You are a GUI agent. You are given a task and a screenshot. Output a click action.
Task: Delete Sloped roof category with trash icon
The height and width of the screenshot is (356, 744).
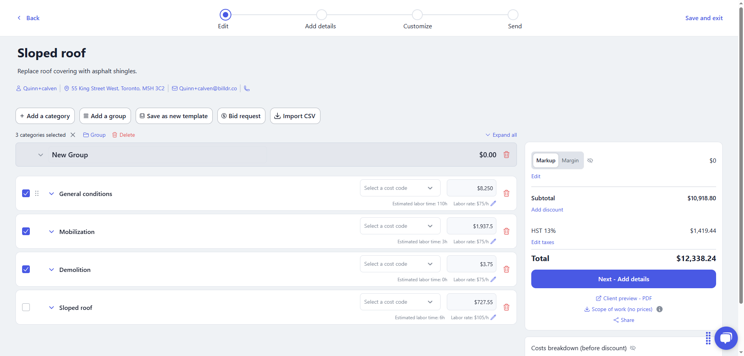click(506, 307)
